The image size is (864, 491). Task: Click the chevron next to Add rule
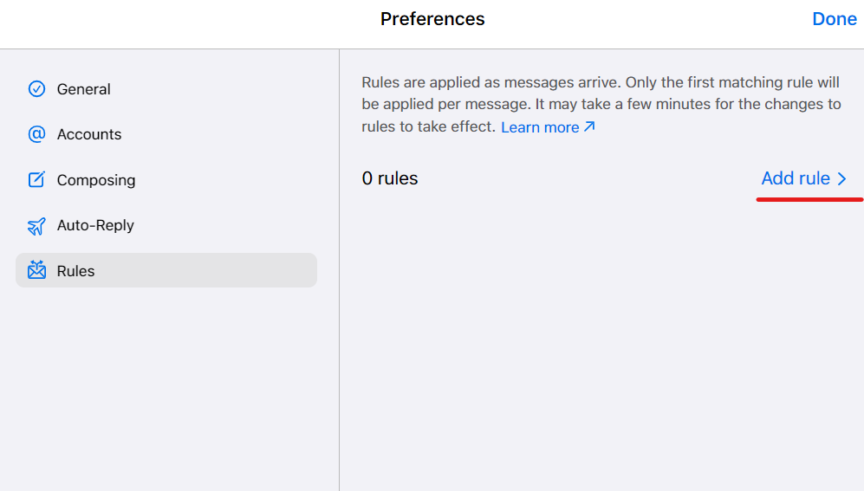[841, 178]
